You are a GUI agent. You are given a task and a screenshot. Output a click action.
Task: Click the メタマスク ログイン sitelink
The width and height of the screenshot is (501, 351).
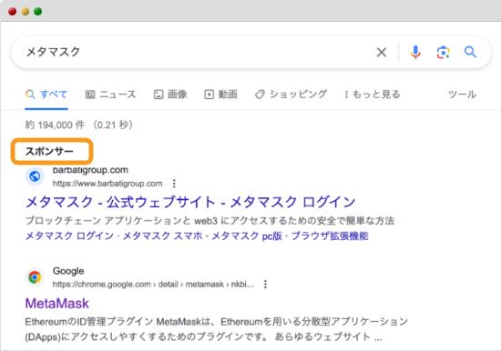pyautogui.click(x=69, y=236)
